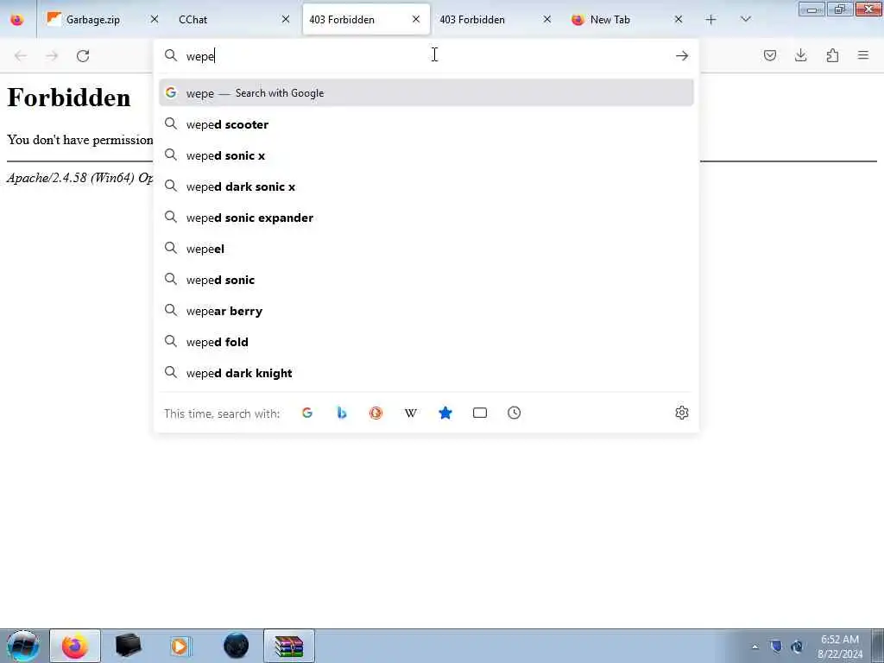Viewport: 884px width, 663px height.
Task: Reload the page with the refresh icon
Action: (x=83, y=56)
